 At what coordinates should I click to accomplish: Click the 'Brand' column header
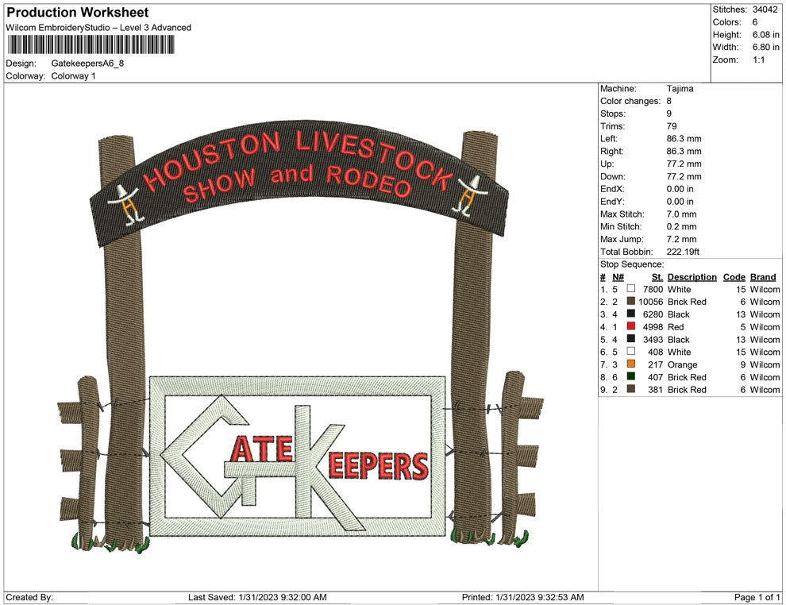pyautogui.click(x=763, y=276)
